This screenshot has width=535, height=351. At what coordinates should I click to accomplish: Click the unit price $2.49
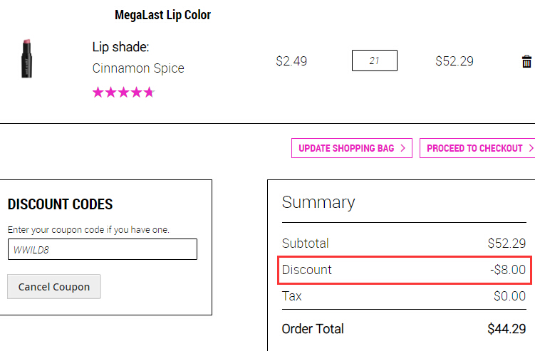tap(291, 61)
